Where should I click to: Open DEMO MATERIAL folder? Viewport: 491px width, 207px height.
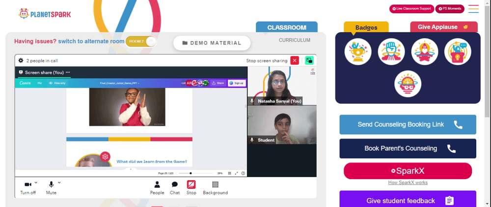(x=212, y=43)
